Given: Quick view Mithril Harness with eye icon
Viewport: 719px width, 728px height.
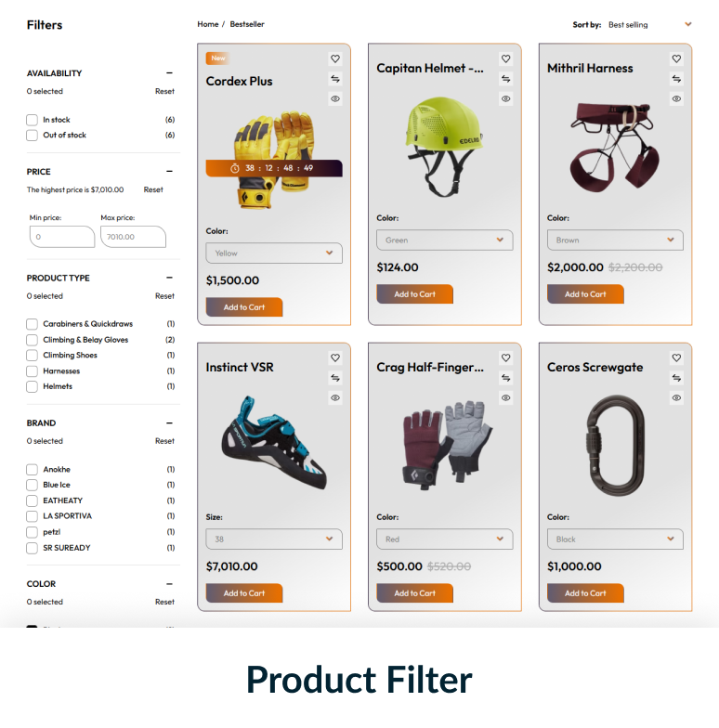Looking at the screenshot, I should point(676,98).
